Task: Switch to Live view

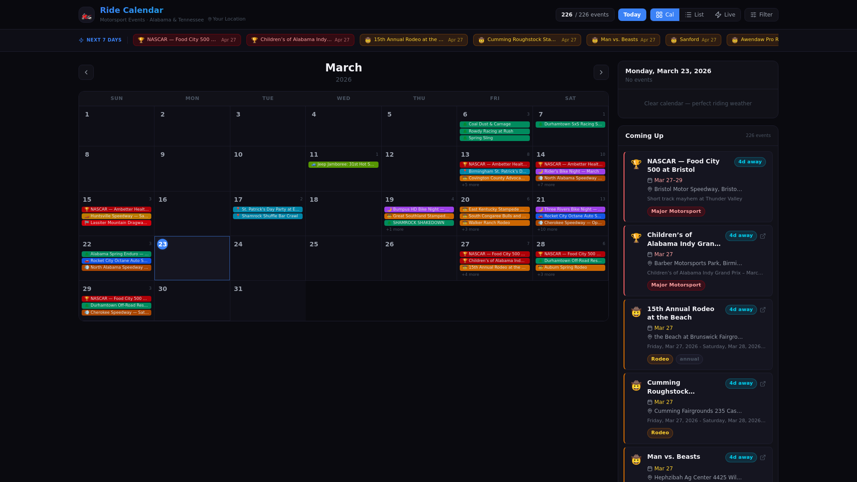Action: pyautogui.click(x=725, y=15)
